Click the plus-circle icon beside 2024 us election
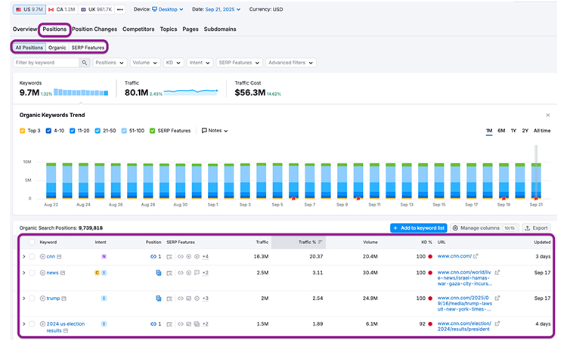567x340 pixels. pos(42,324)
